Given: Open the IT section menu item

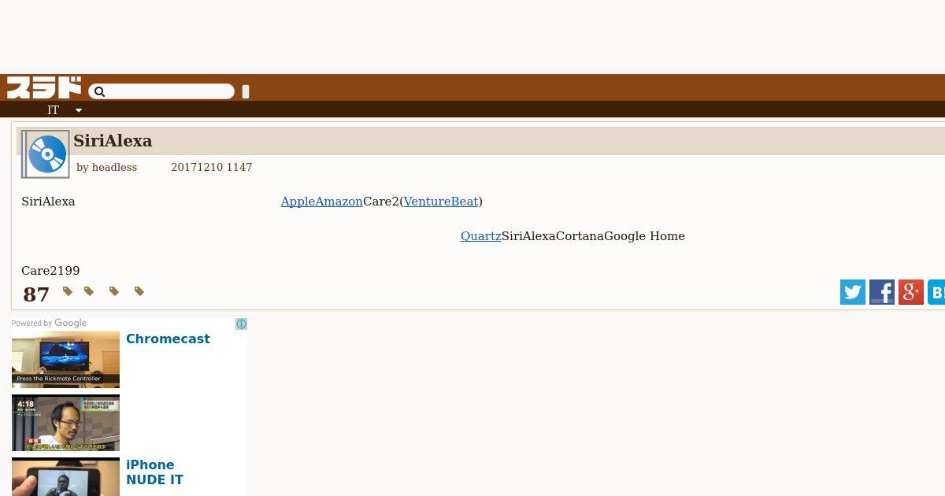Looking at the screenshot, I should click(53, 110).
